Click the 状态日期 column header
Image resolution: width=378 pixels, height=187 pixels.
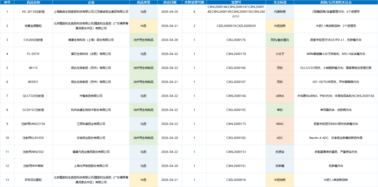[x=170, y=2]
